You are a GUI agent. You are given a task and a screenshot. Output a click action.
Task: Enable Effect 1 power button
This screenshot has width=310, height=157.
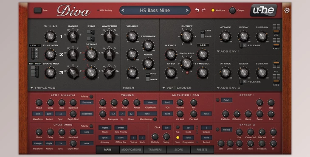click(217, 100)
